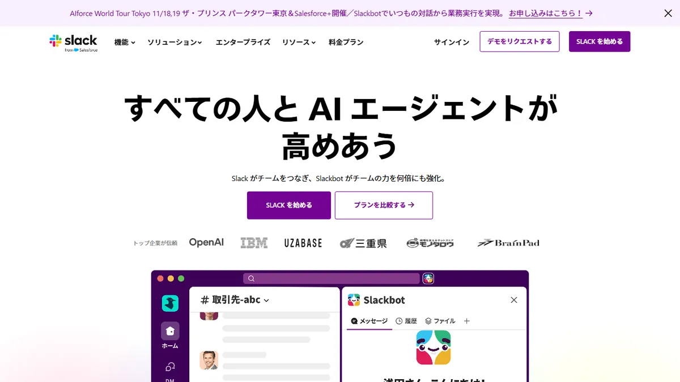
Task: Click the teal workspace icon in sidebar
Action: point(170,303)
